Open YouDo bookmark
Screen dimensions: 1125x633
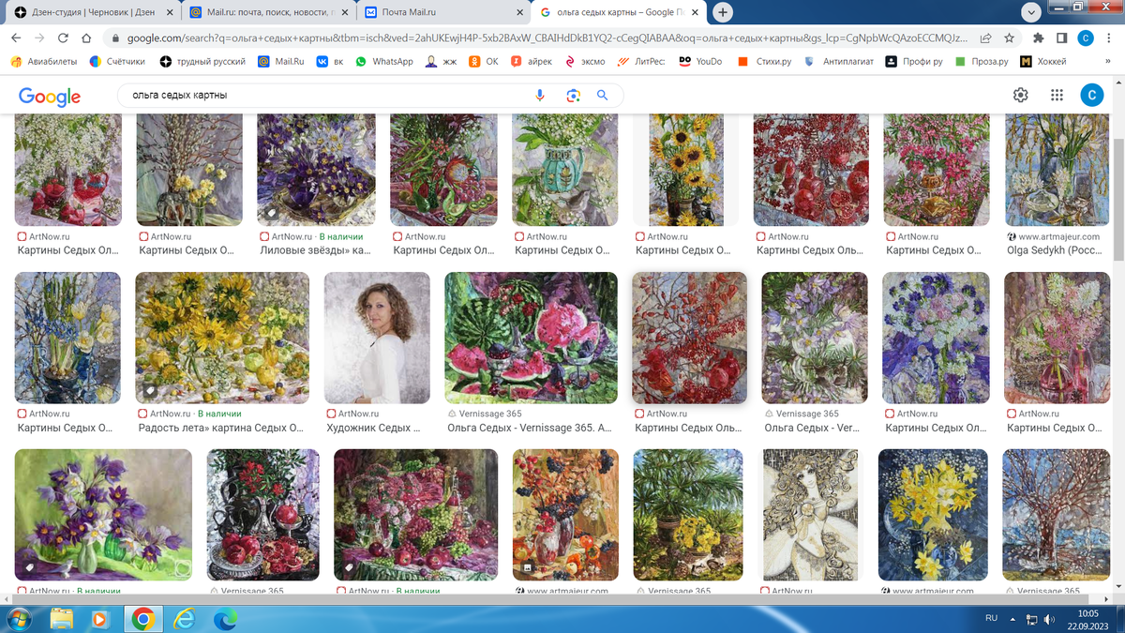[700, 61]
